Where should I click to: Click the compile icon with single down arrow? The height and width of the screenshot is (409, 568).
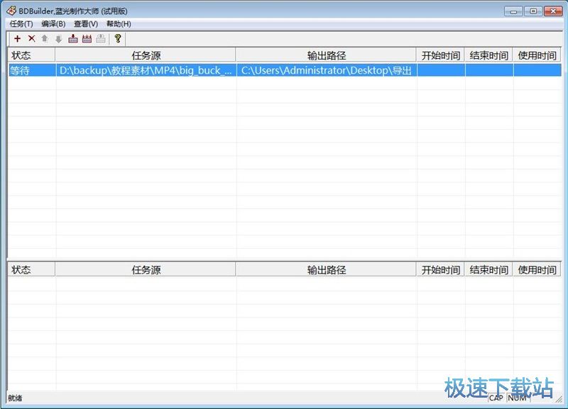point(73,39)
